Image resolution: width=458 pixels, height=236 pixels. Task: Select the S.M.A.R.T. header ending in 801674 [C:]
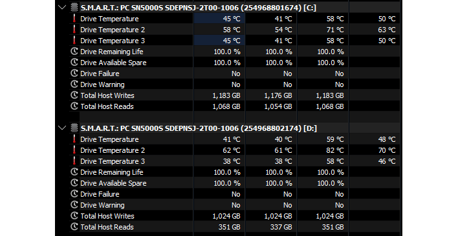tap(199, 8)
